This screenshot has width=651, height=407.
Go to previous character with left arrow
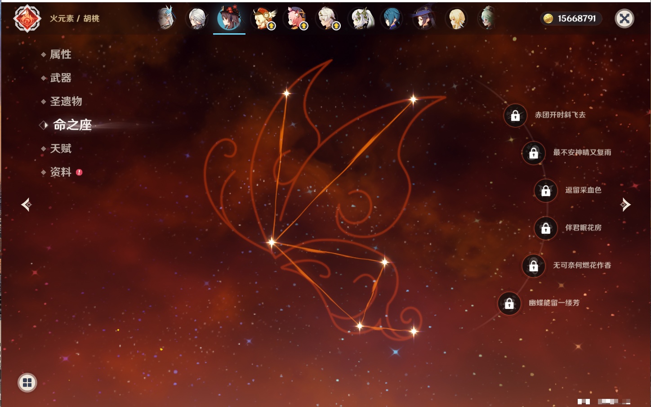click(27, 205)
